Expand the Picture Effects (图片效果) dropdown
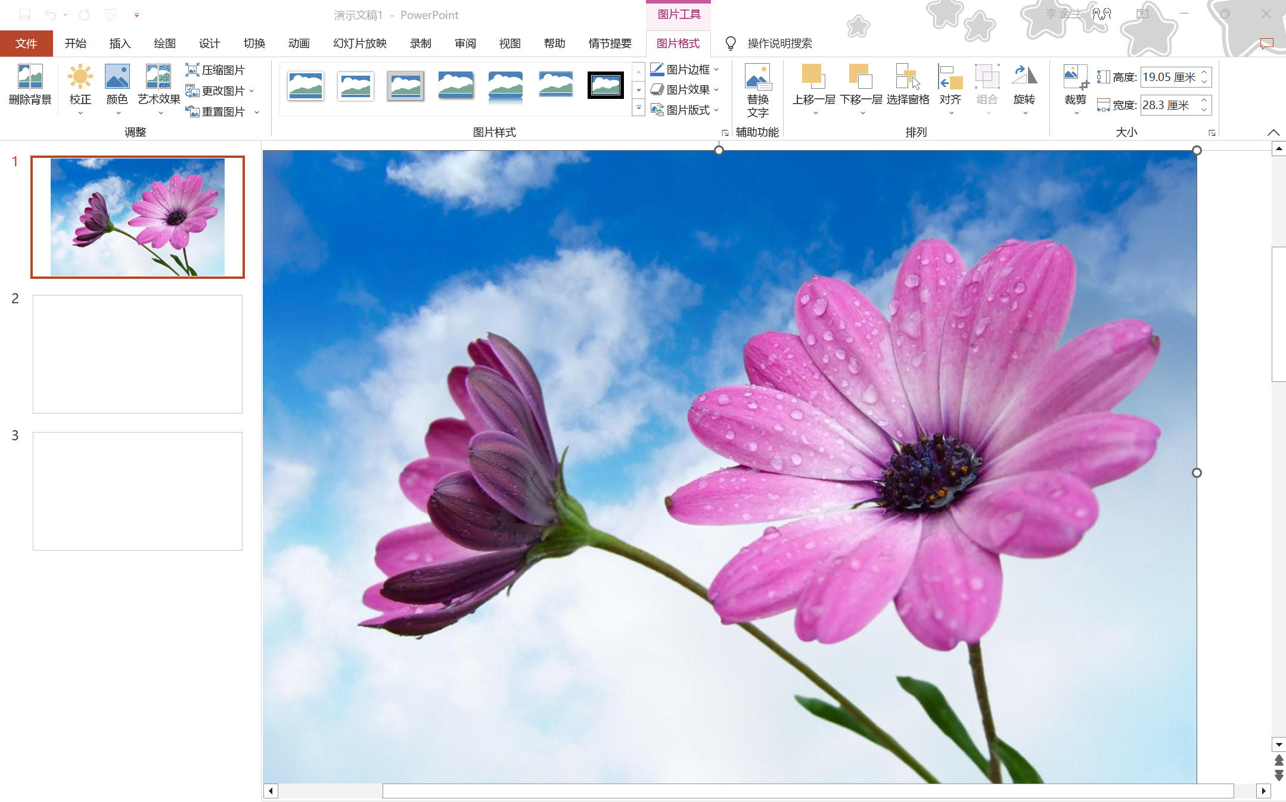This screenshot has height=802, width=1286. click(x=716, y=90)
